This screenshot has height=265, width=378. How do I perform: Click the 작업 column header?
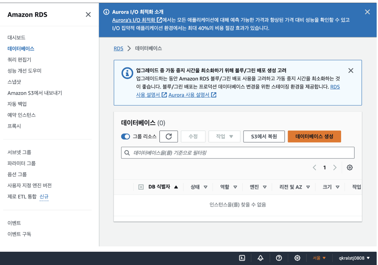tap(356, 187)
